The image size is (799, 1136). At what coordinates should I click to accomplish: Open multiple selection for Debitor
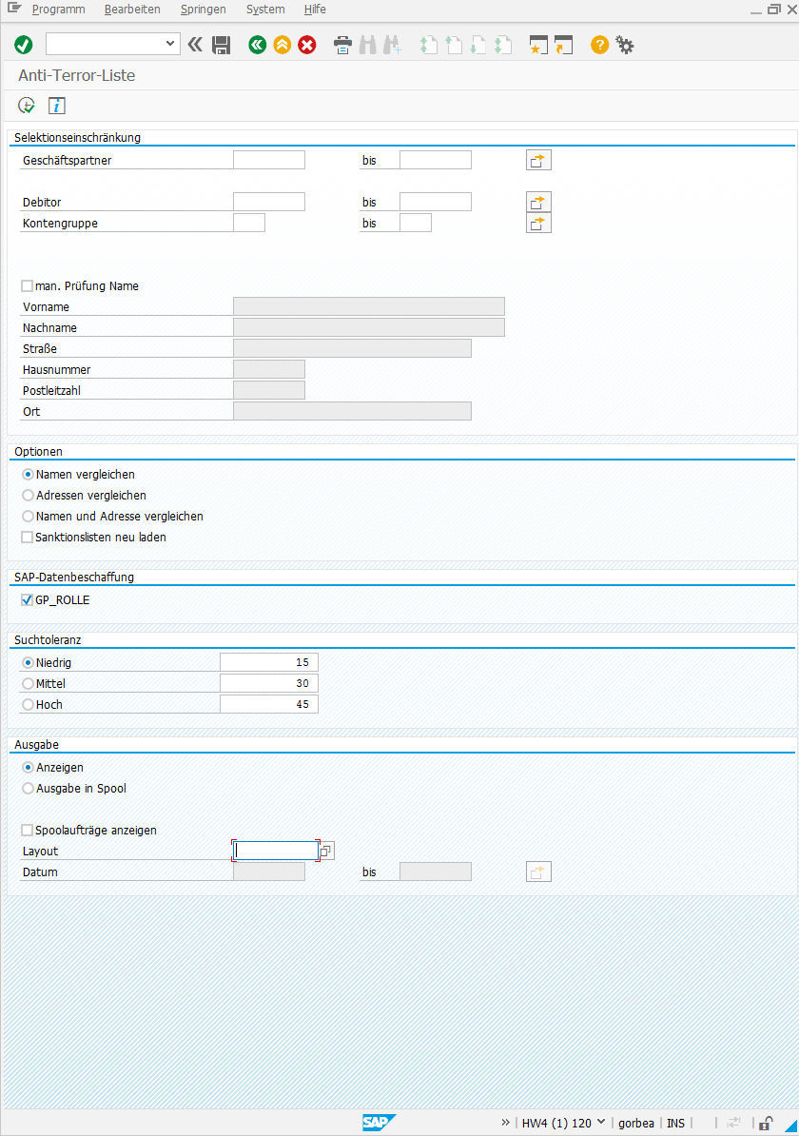(x=538, y=201)
